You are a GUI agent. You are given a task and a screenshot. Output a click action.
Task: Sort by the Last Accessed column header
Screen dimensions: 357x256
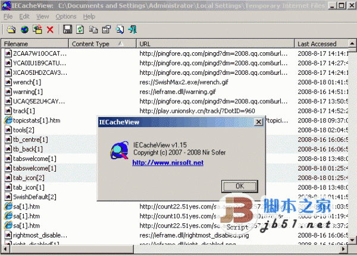(x=321, y=43)
